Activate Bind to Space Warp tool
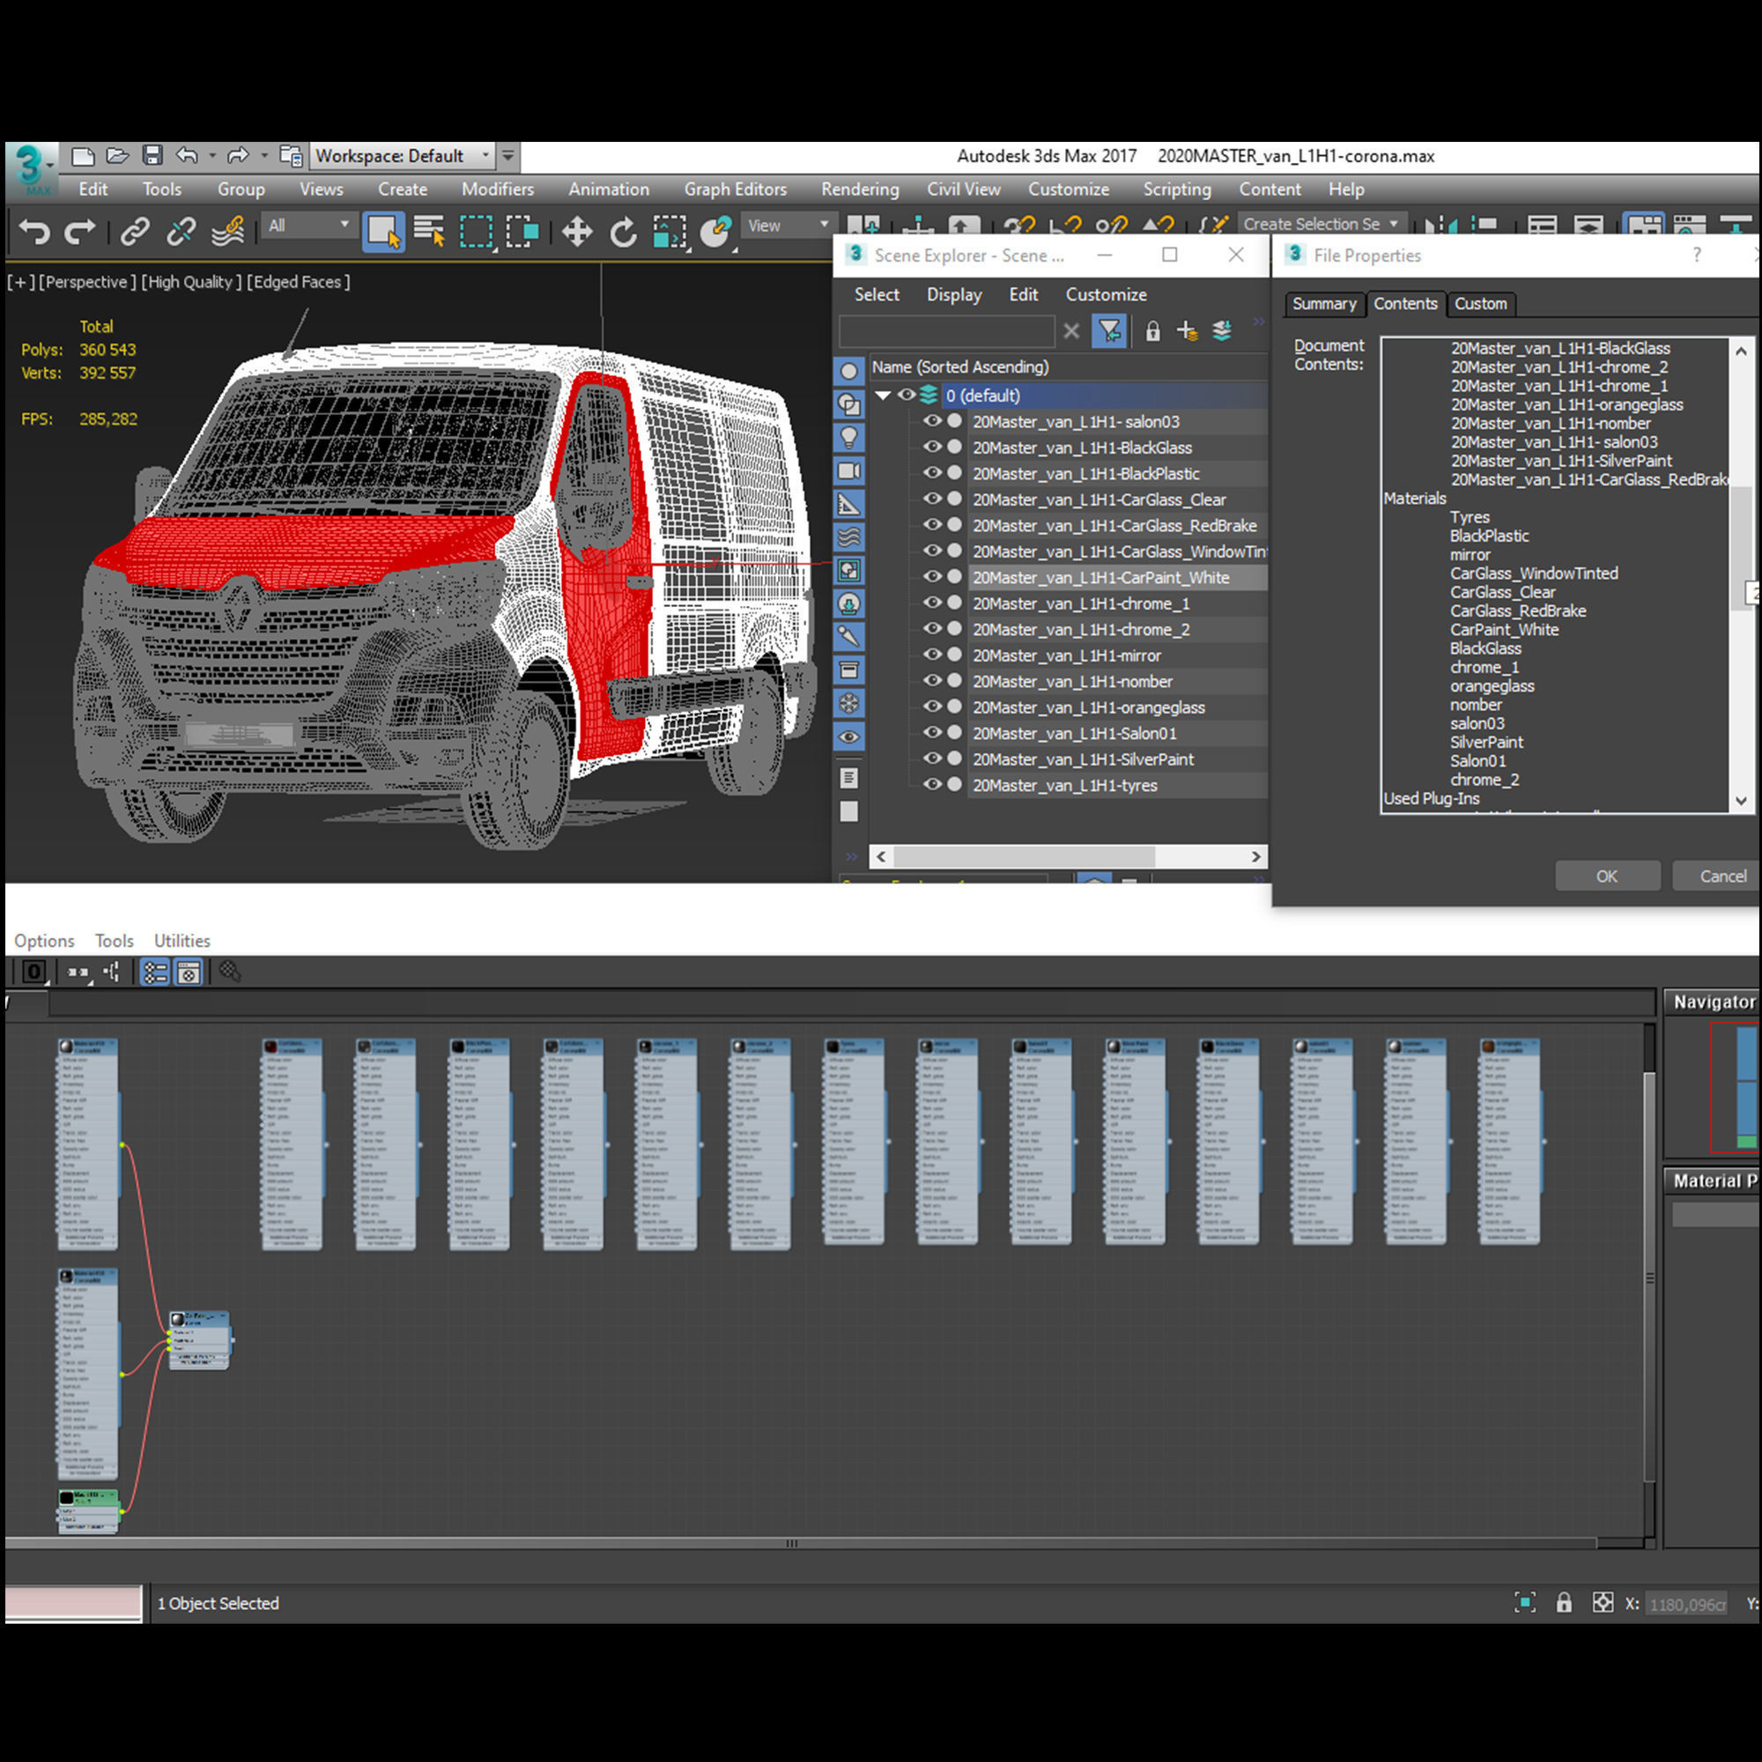Screen dimensions: 1762x1762 pos(227,232)
